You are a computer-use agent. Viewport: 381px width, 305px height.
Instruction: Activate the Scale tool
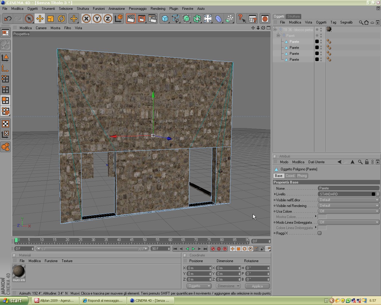(x=51, y=19)
